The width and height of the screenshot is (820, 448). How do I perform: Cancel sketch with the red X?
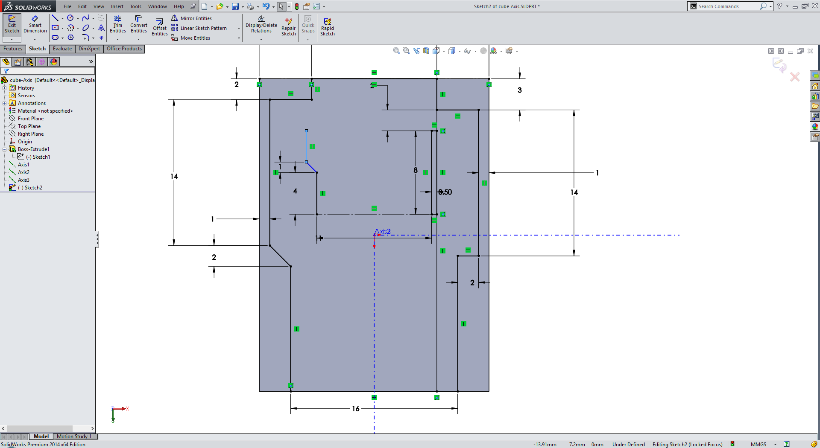795,77
